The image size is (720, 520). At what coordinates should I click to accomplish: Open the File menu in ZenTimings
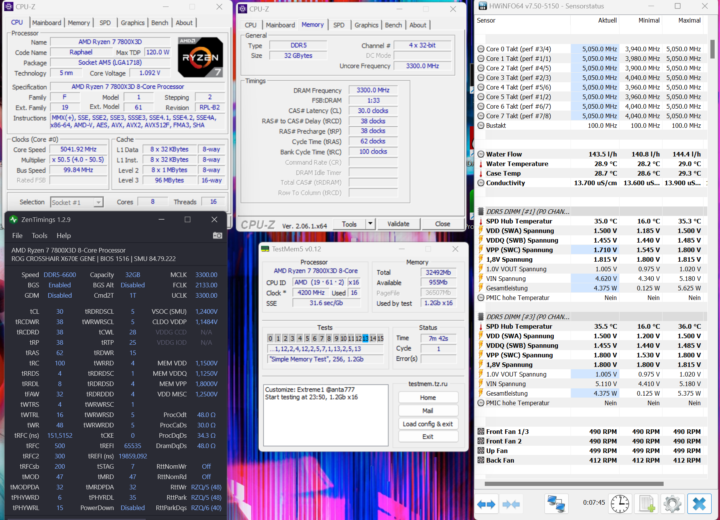point(17,236)
